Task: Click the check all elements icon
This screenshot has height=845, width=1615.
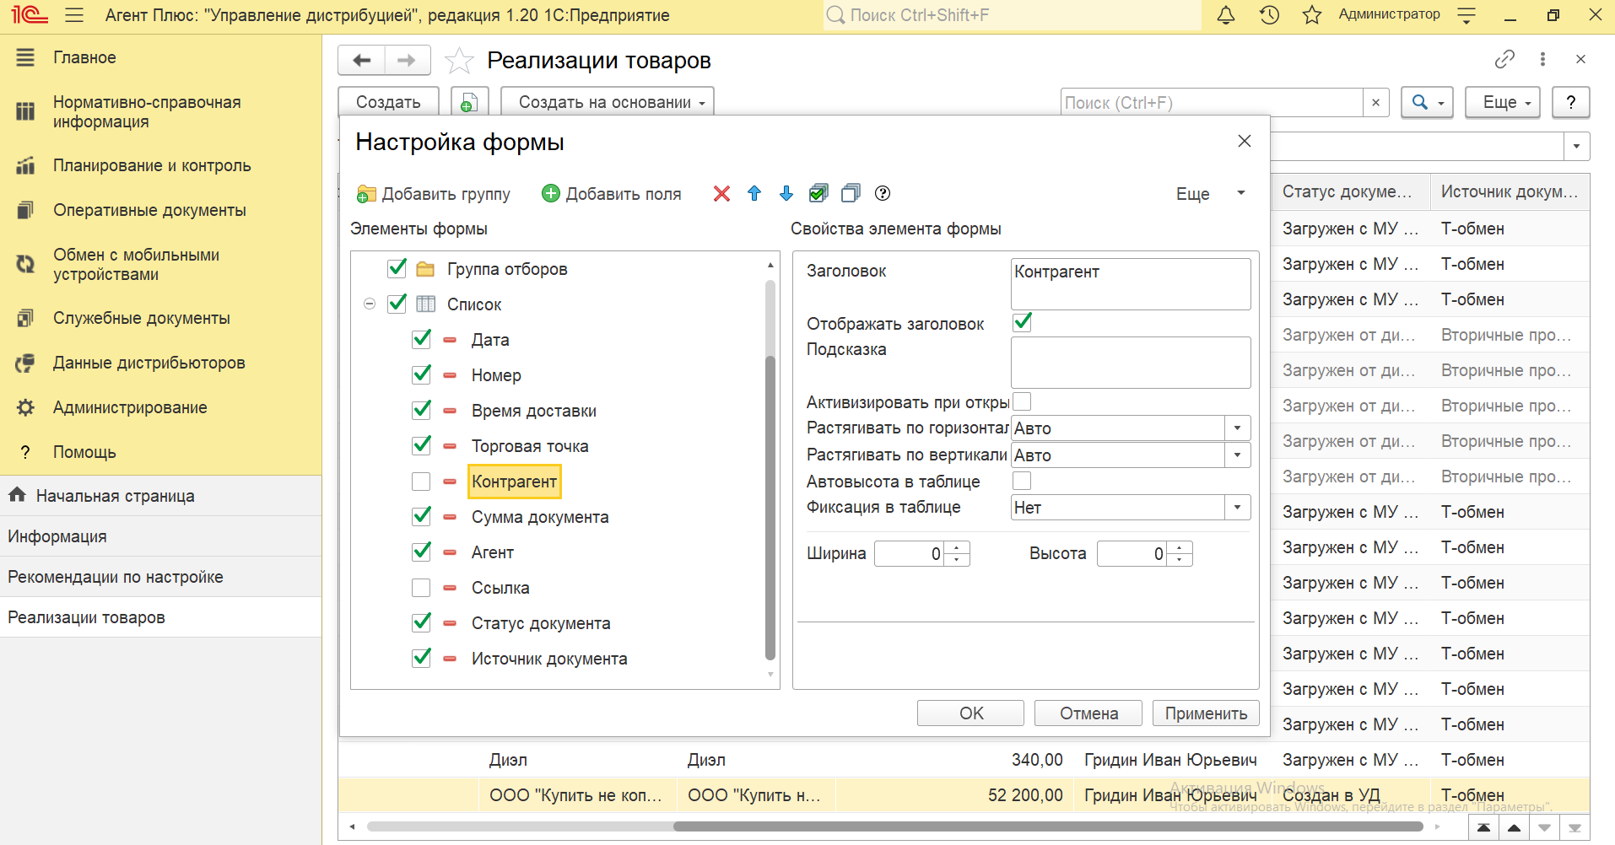Action: pyautogui.click(x=818, y=194)
